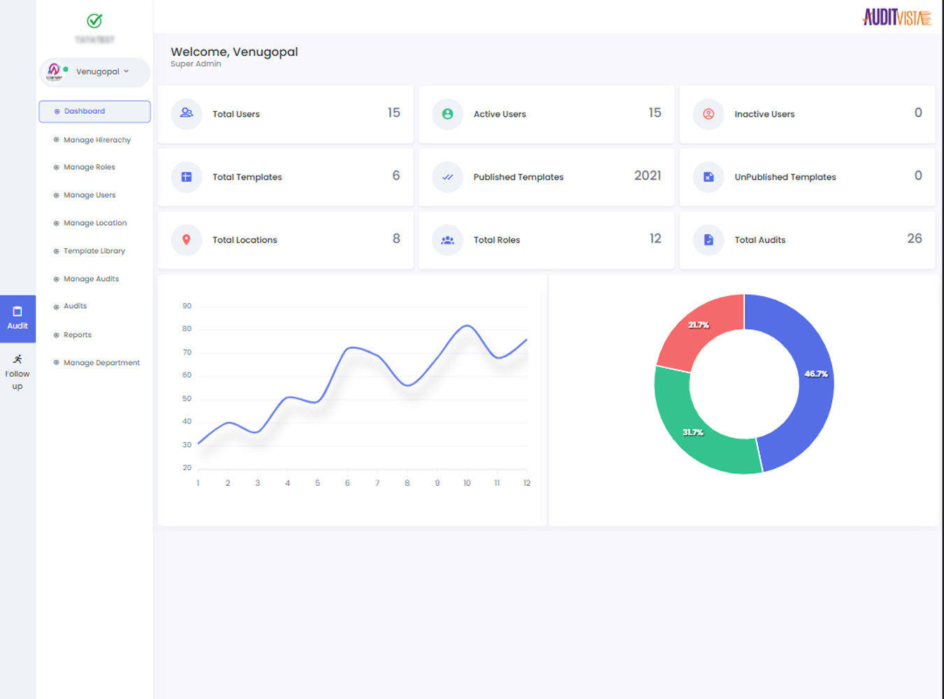Click the Inactive Users red avatar icon
This screenshot has width=944, height=699.
[x=709, y=114]
